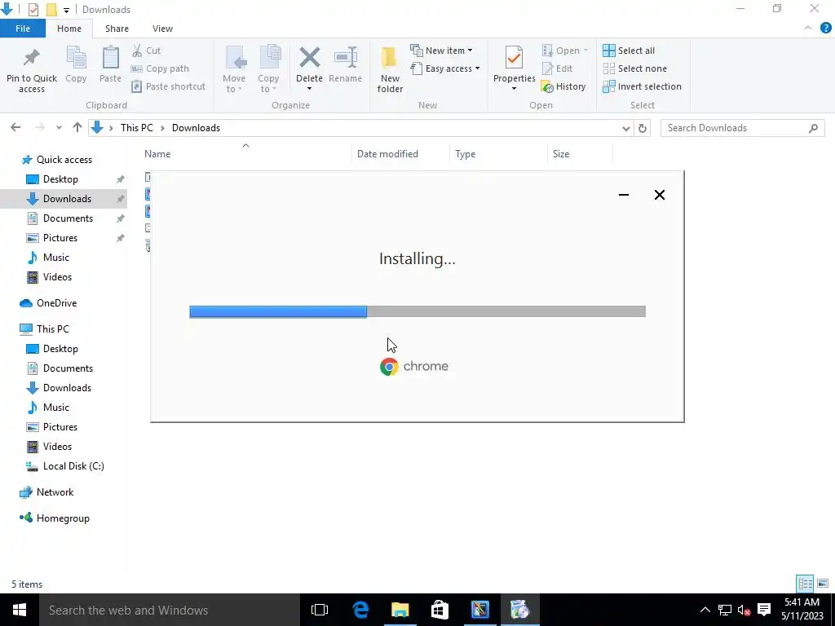This screenshot has height=626, width=835.
Task: Minimize the Chrome installer dialog
Action: (x=624, y=195)
